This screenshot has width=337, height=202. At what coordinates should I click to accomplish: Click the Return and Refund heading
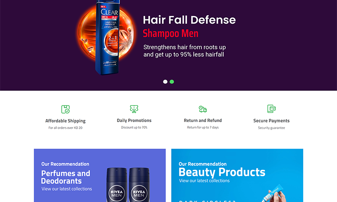pyautogui.click(x=203, y=120)
